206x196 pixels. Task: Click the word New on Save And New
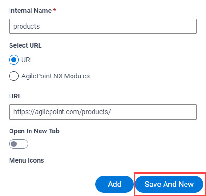pos(186,184)
